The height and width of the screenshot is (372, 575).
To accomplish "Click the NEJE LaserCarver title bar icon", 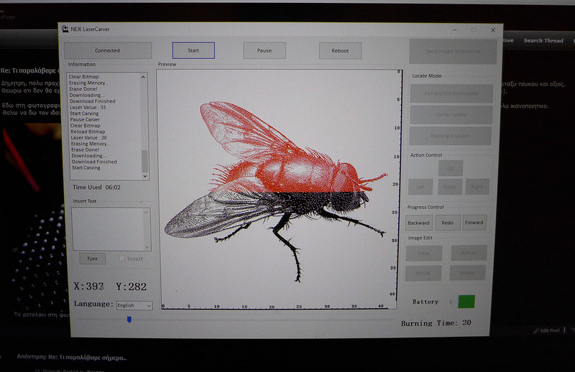I will click(x=65, y=29).
